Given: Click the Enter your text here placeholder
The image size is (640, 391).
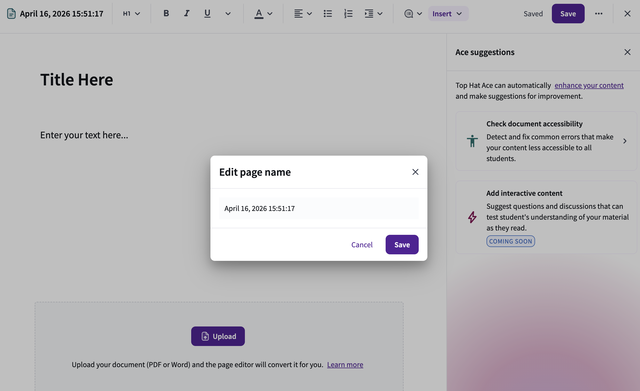Looking at the screenshot, I should (84, 135).
